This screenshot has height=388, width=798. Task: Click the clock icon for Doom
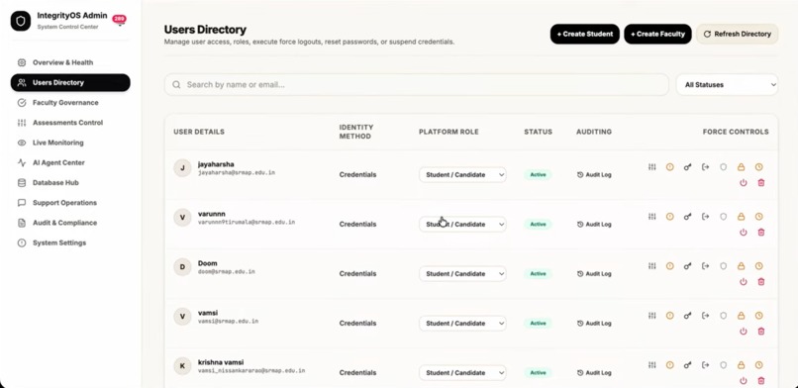pos(758,266)
